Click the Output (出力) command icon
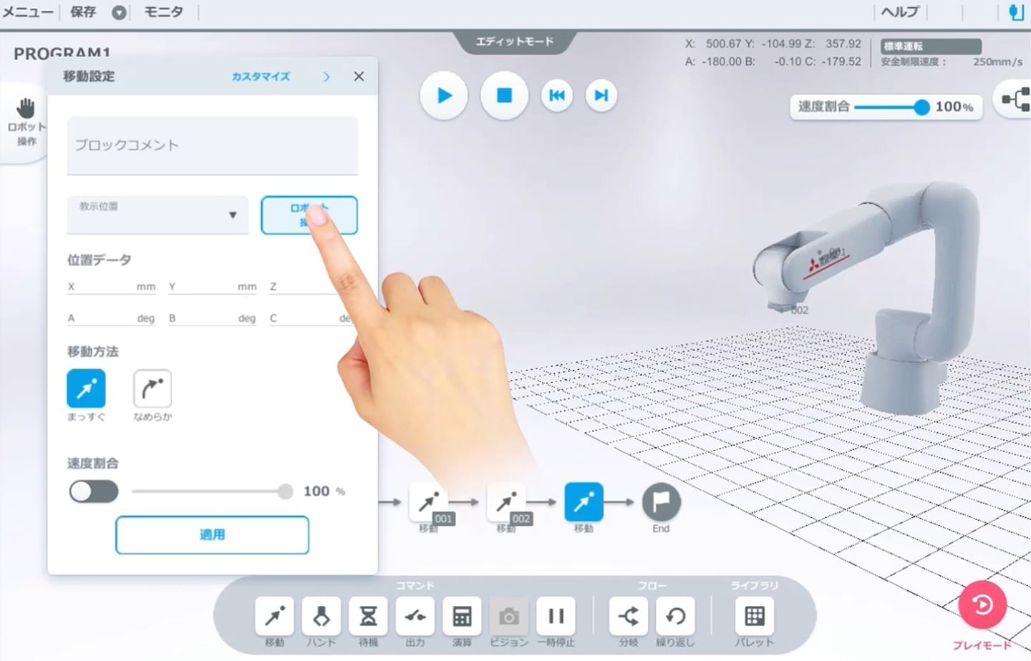The image size is (1031, 661). click(x=415, y=616)
